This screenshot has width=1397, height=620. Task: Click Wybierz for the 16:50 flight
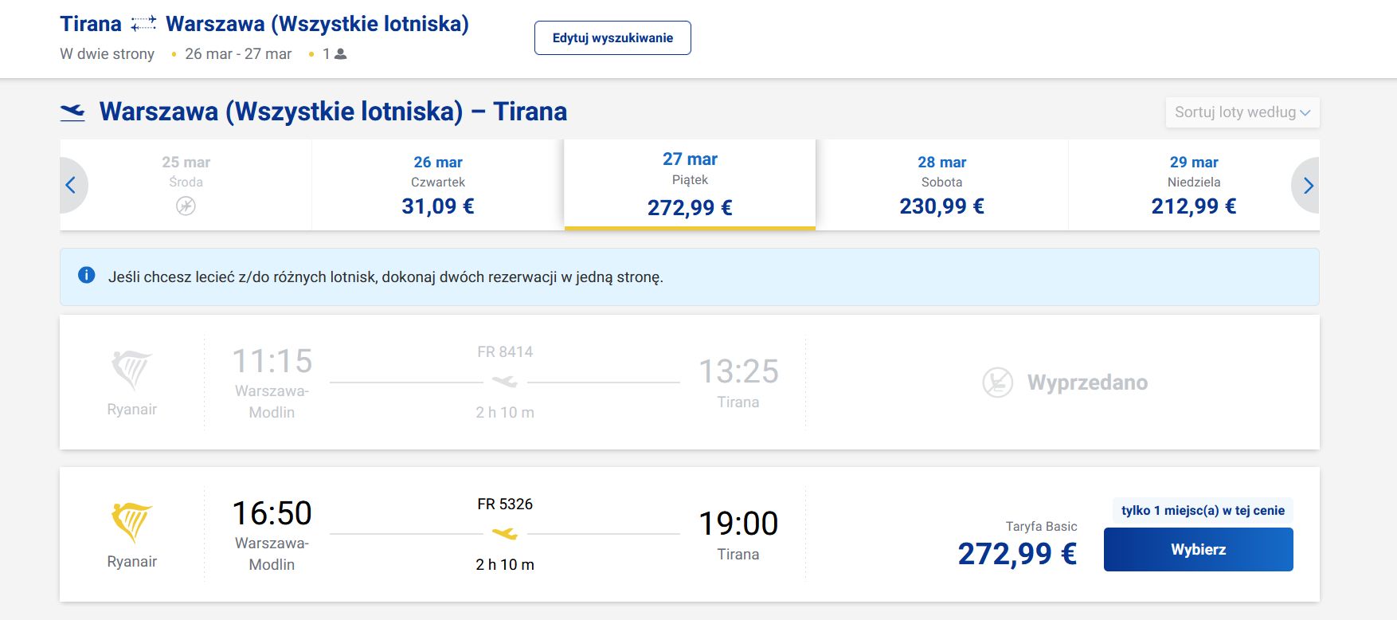pos(1198,550)
